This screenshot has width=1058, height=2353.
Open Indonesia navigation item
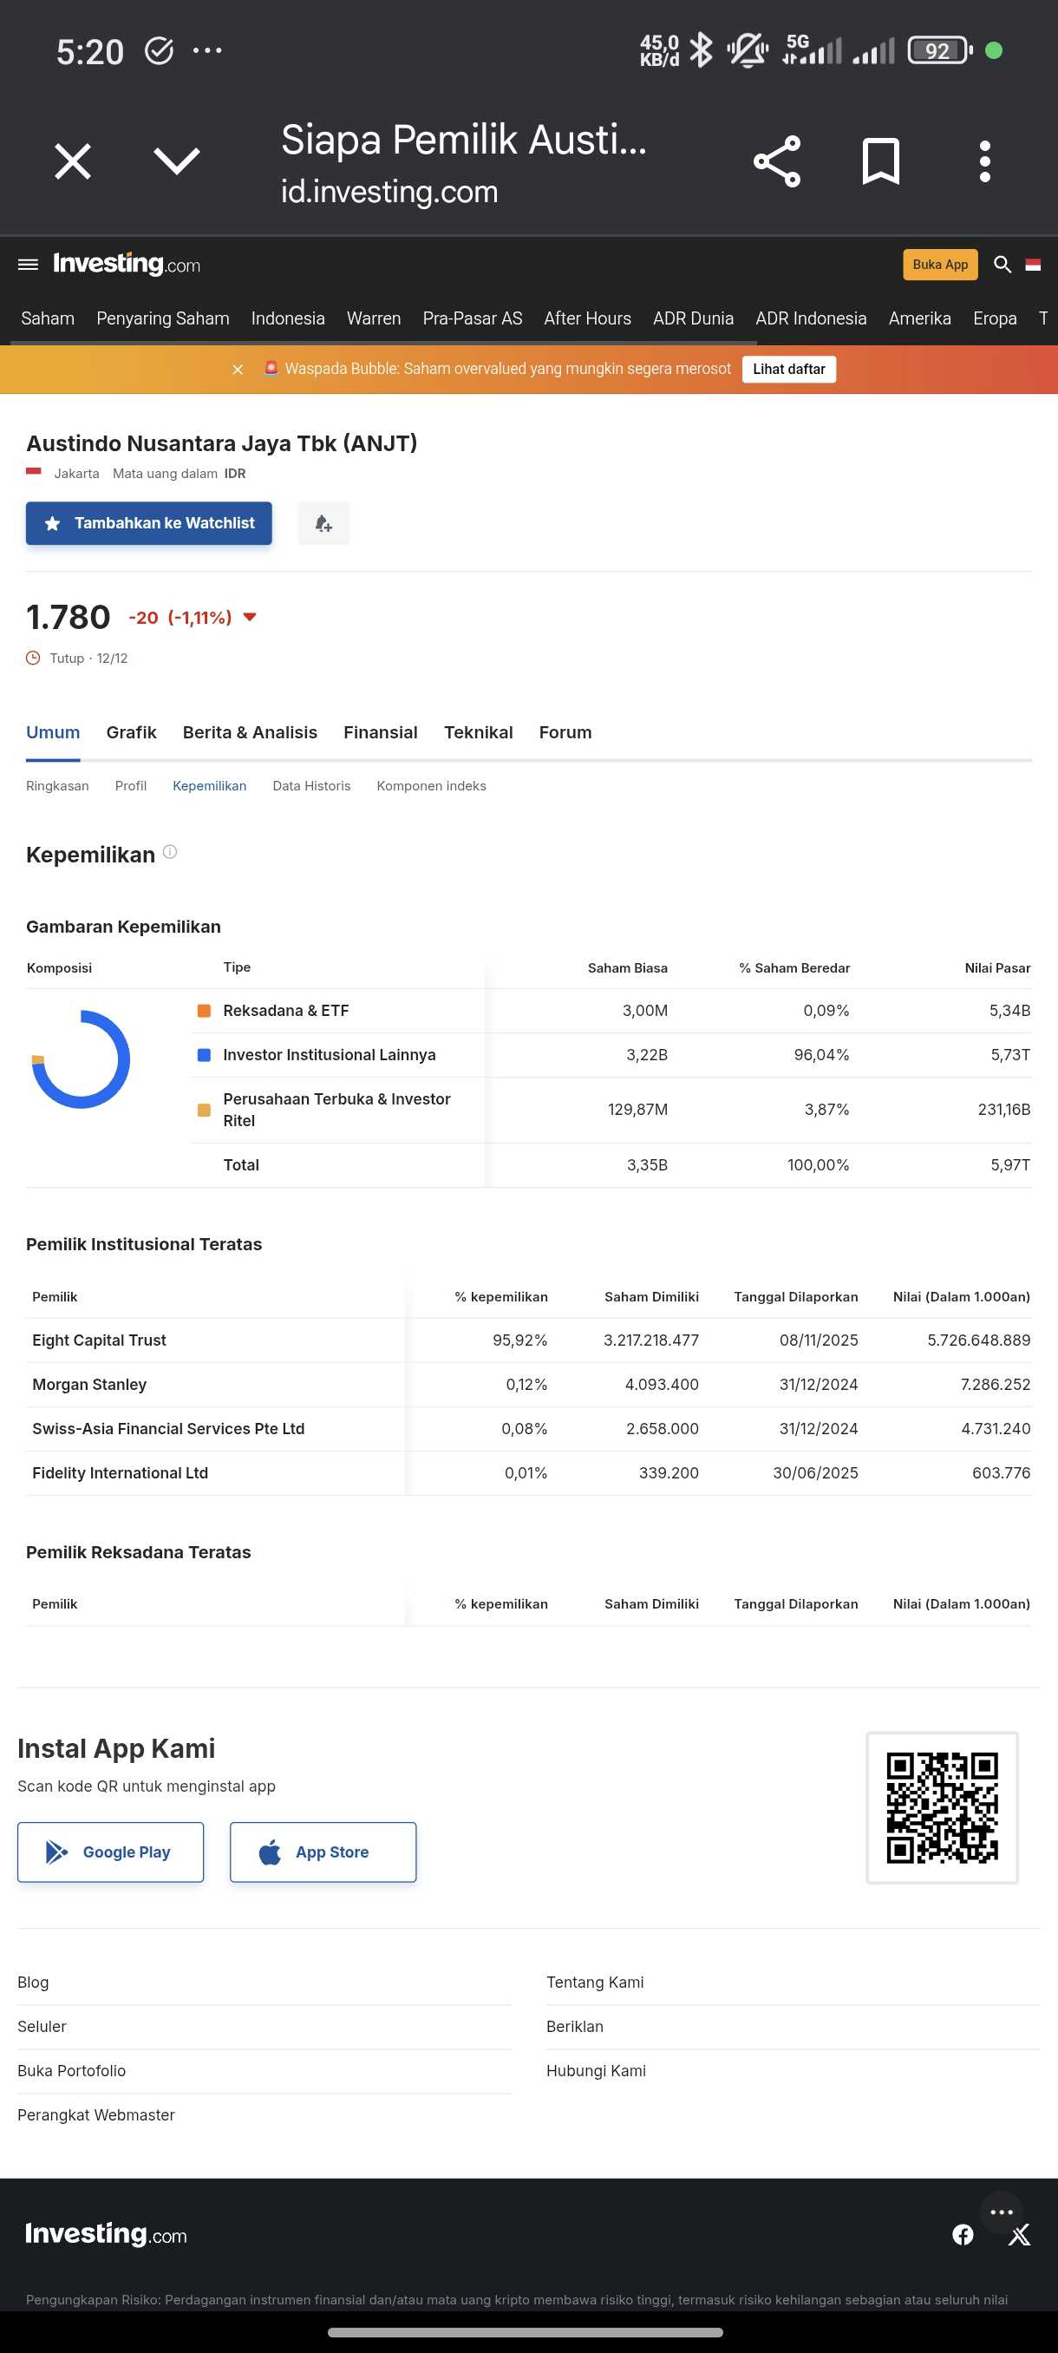pyautogui.click(x=288, y=318)
